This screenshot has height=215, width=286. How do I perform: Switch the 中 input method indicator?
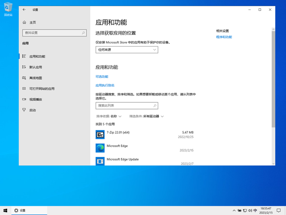[255, 211]
